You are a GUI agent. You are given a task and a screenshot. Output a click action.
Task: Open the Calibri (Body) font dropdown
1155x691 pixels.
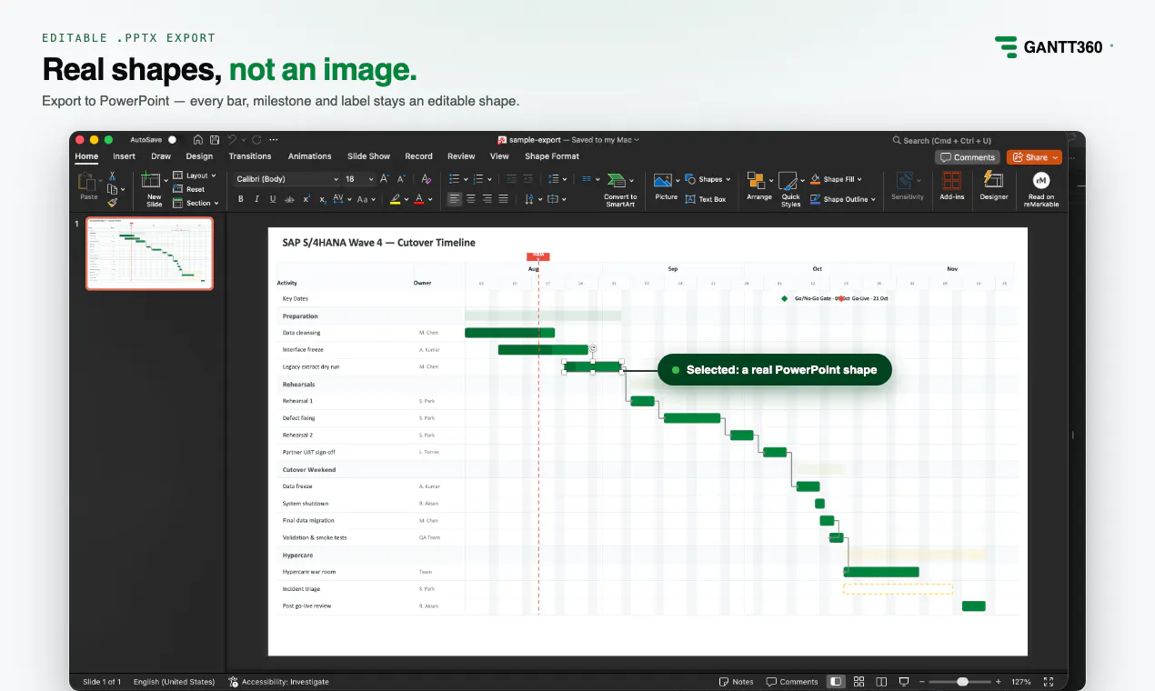point(286,179)
